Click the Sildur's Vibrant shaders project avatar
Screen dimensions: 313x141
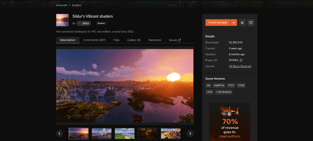pos(62,20)
